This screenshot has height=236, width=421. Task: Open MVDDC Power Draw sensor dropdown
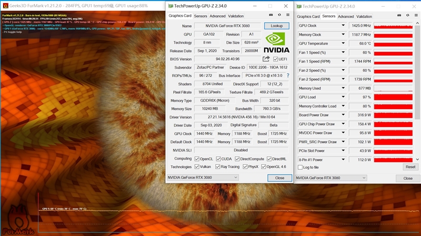tap(343, 133)
